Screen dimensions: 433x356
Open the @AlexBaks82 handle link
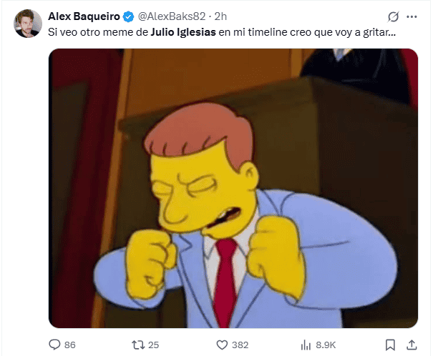[x=172, y=16]
